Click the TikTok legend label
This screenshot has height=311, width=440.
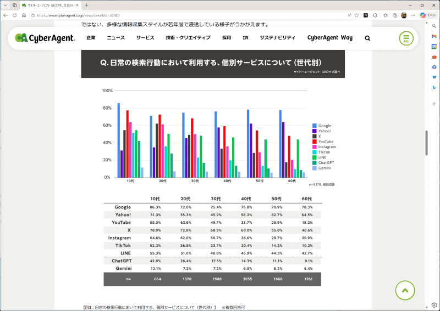[x=324, y=152]
